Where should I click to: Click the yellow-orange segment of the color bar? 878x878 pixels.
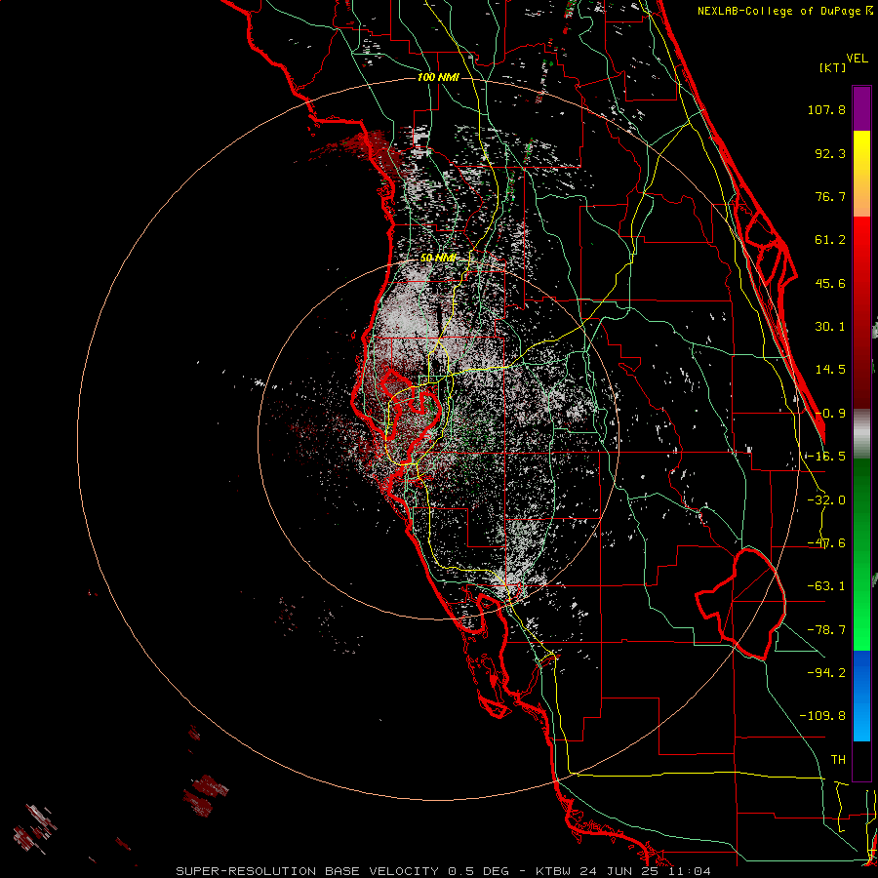coord(861,174)
